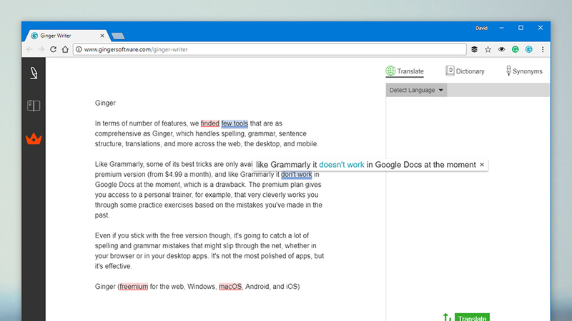The image size is (572, 321).
Task: Click the green swap arrows near Translate
Action: tap(447, 317)
